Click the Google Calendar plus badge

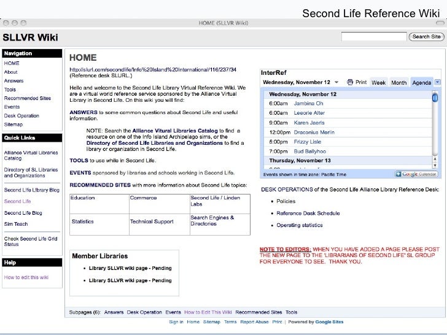coord(416,174)
